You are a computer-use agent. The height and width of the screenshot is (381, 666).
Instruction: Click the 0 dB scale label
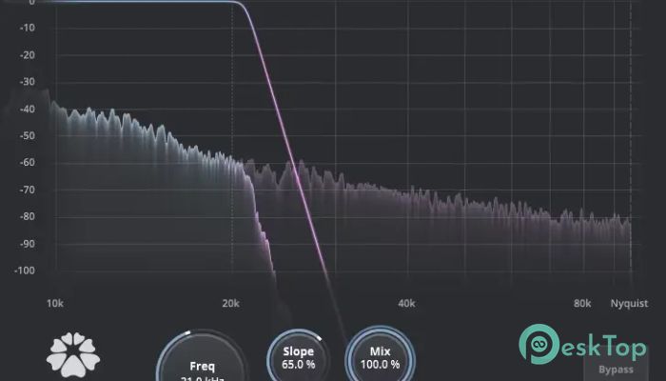click(31, 3)
